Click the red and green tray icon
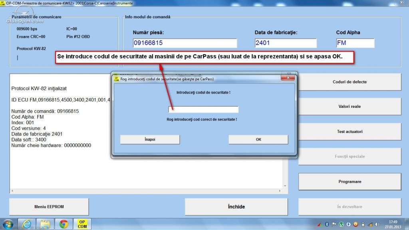 (x=320, y=224)
